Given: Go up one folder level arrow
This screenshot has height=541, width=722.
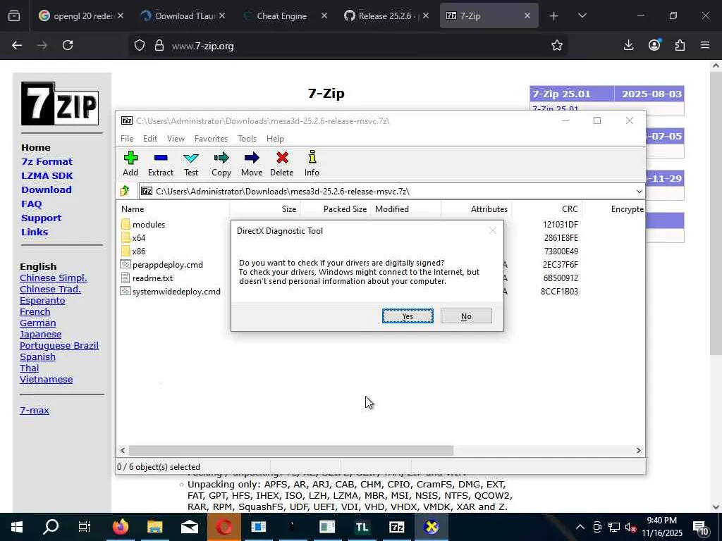Looking at the screenshot, I should pos(125,191).
